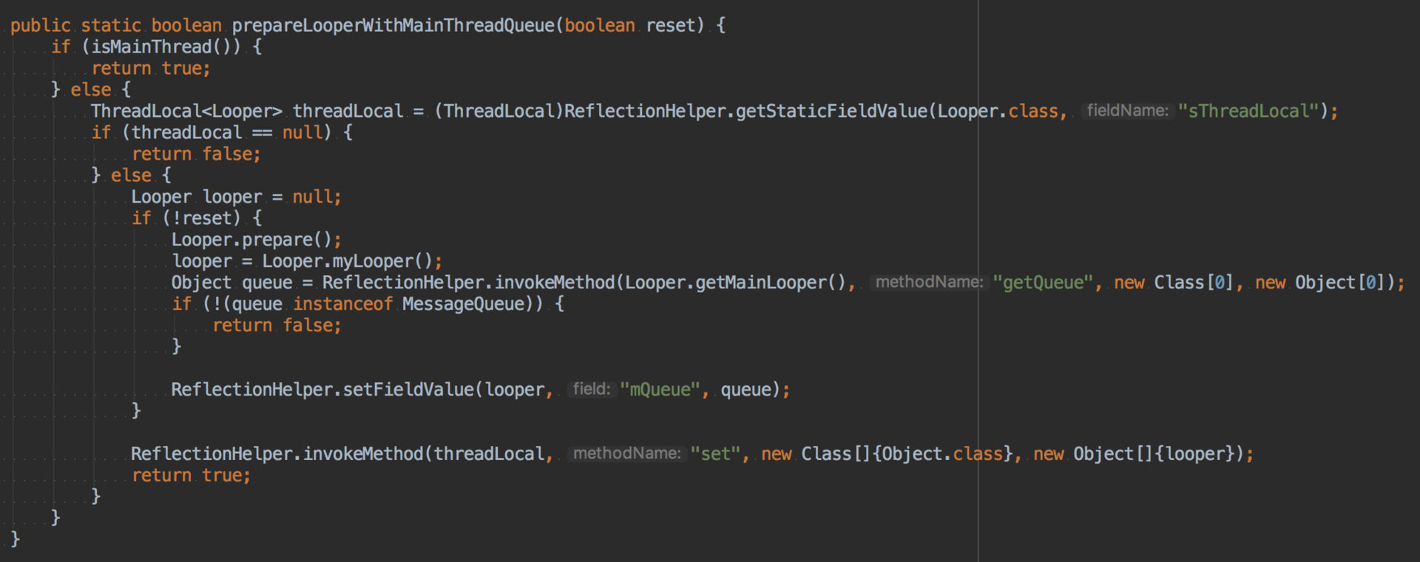This screenshot has height=562, width=1420.
Task: Click the threadLocal == null condition
Action: tap(227, 133)
